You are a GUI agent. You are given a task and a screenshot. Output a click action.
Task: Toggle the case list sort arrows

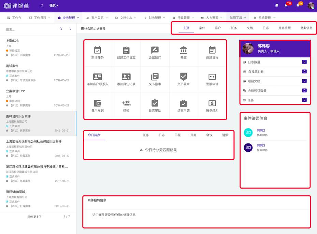click(x=70, y=29)
